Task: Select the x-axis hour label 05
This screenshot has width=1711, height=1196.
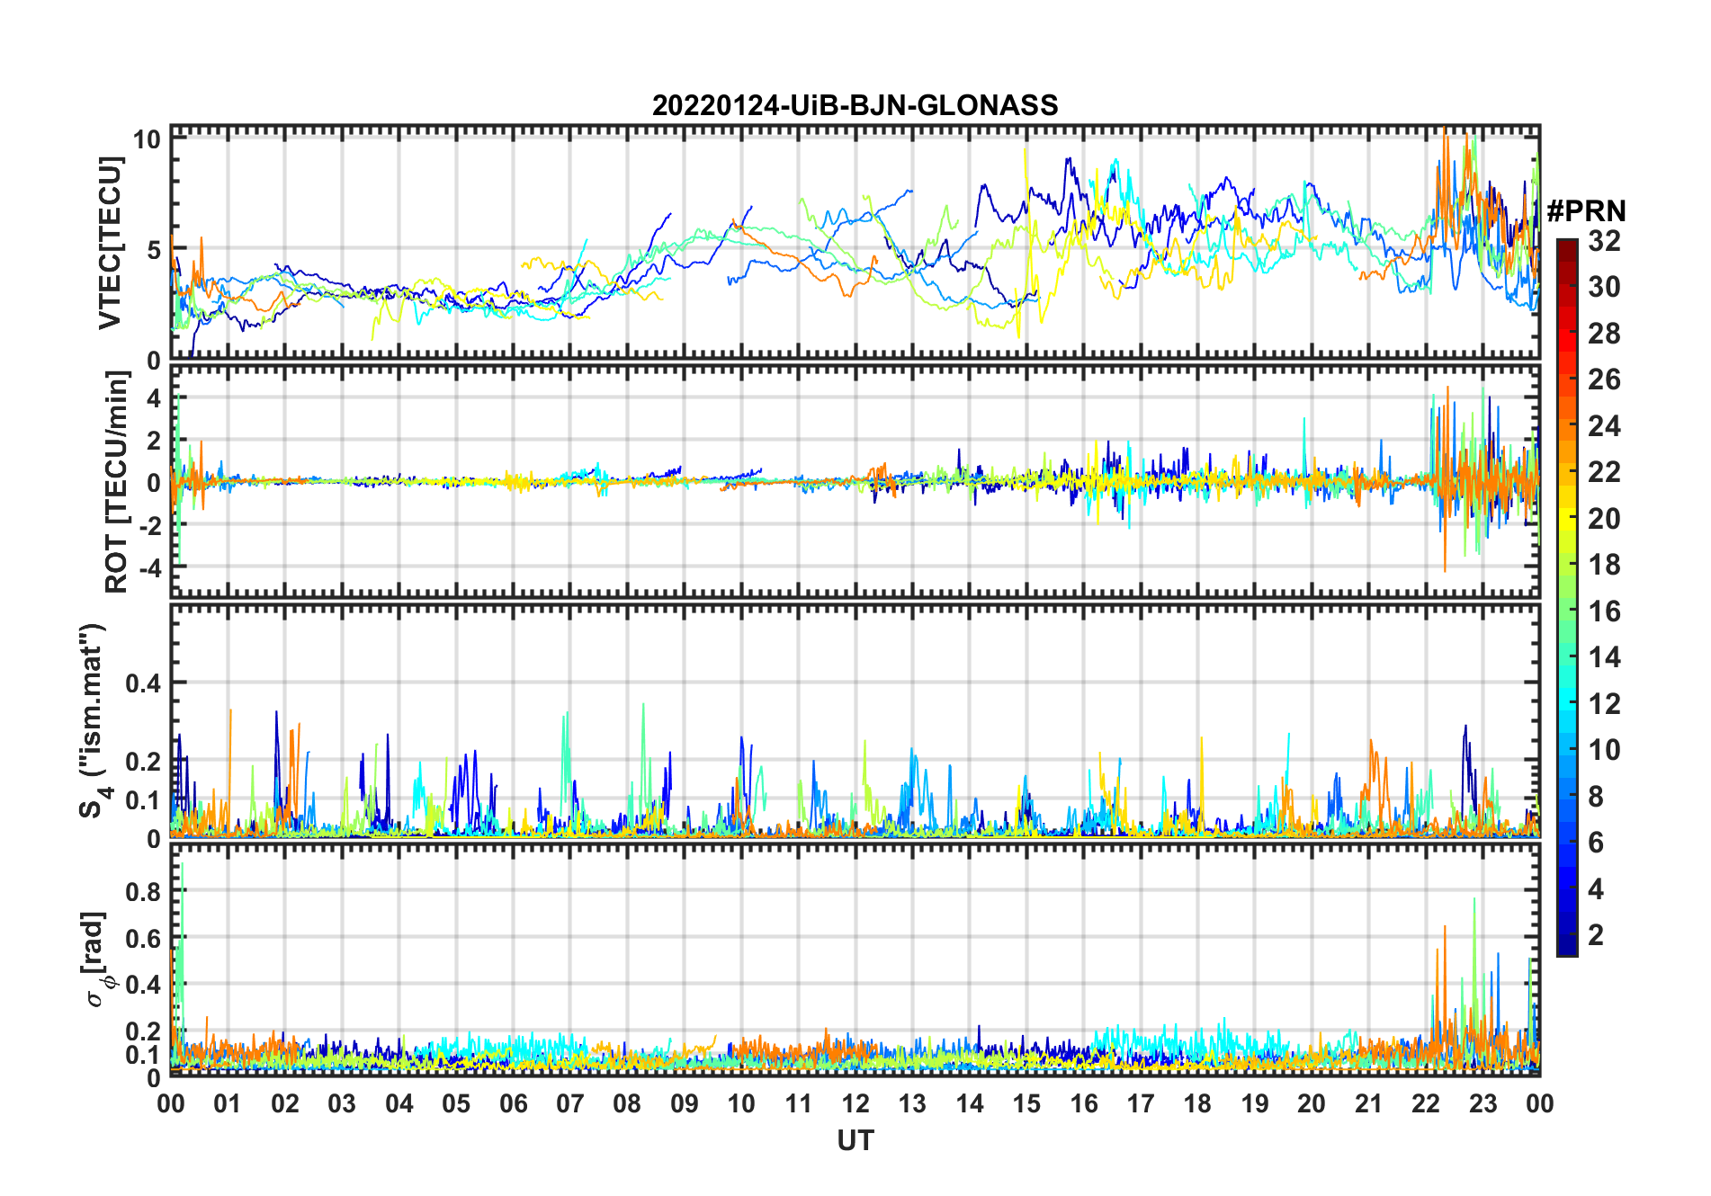Action: pos(456,1103)
